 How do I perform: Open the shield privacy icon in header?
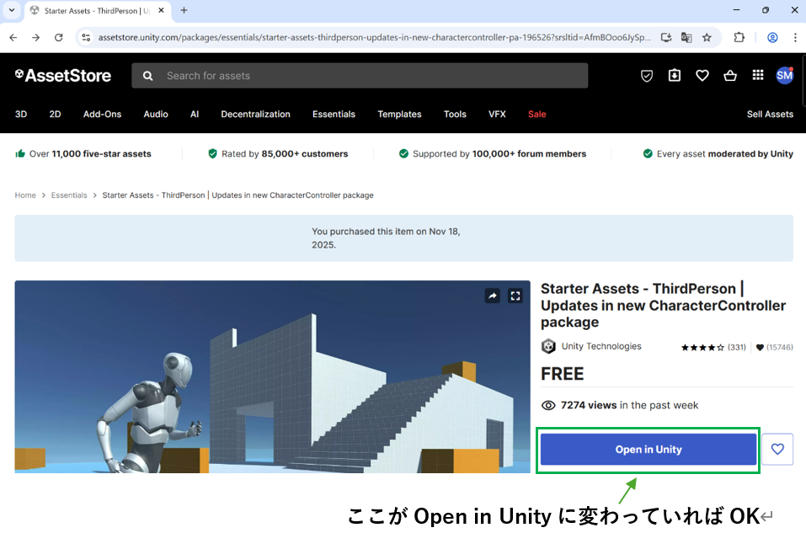tap(647, 76)
